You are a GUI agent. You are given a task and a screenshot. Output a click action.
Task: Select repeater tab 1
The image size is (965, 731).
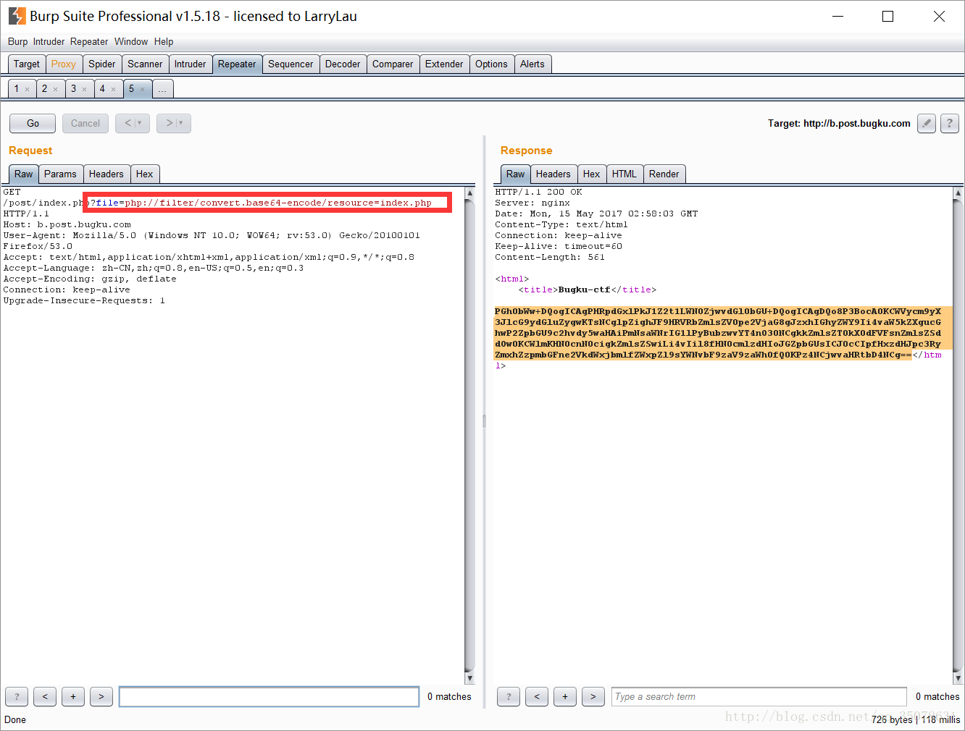[x=17, y=88]
